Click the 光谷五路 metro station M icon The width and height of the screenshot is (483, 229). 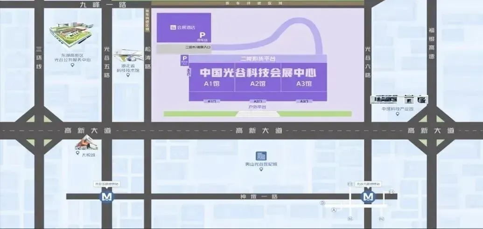(x=107, y=196)
